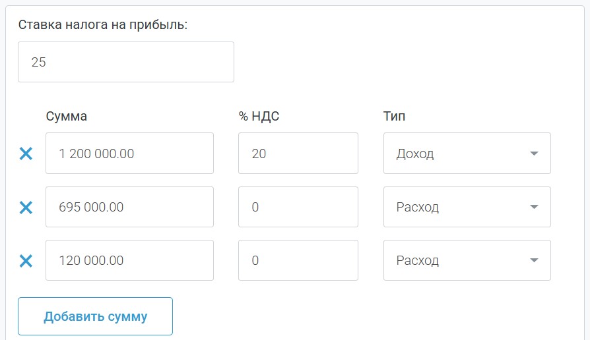
Task: Open the Доход type dropdown
Action: tap(467, 154)
